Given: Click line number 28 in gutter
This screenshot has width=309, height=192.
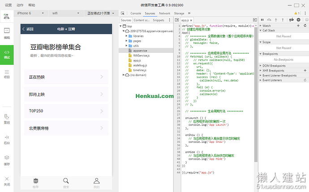Looking at the screenshot, I should click(x=178, y=118).
